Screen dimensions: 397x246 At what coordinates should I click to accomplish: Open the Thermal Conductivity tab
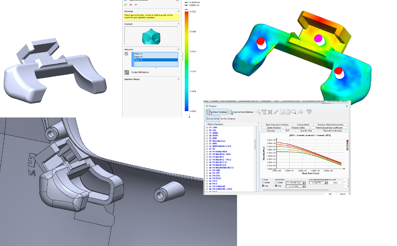coord(333,131)
